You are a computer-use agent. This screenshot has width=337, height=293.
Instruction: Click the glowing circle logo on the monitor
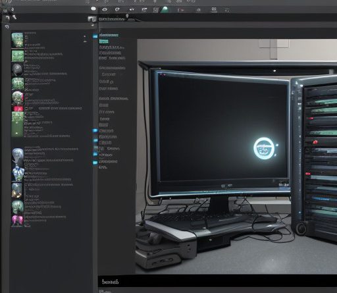point(264,148)
